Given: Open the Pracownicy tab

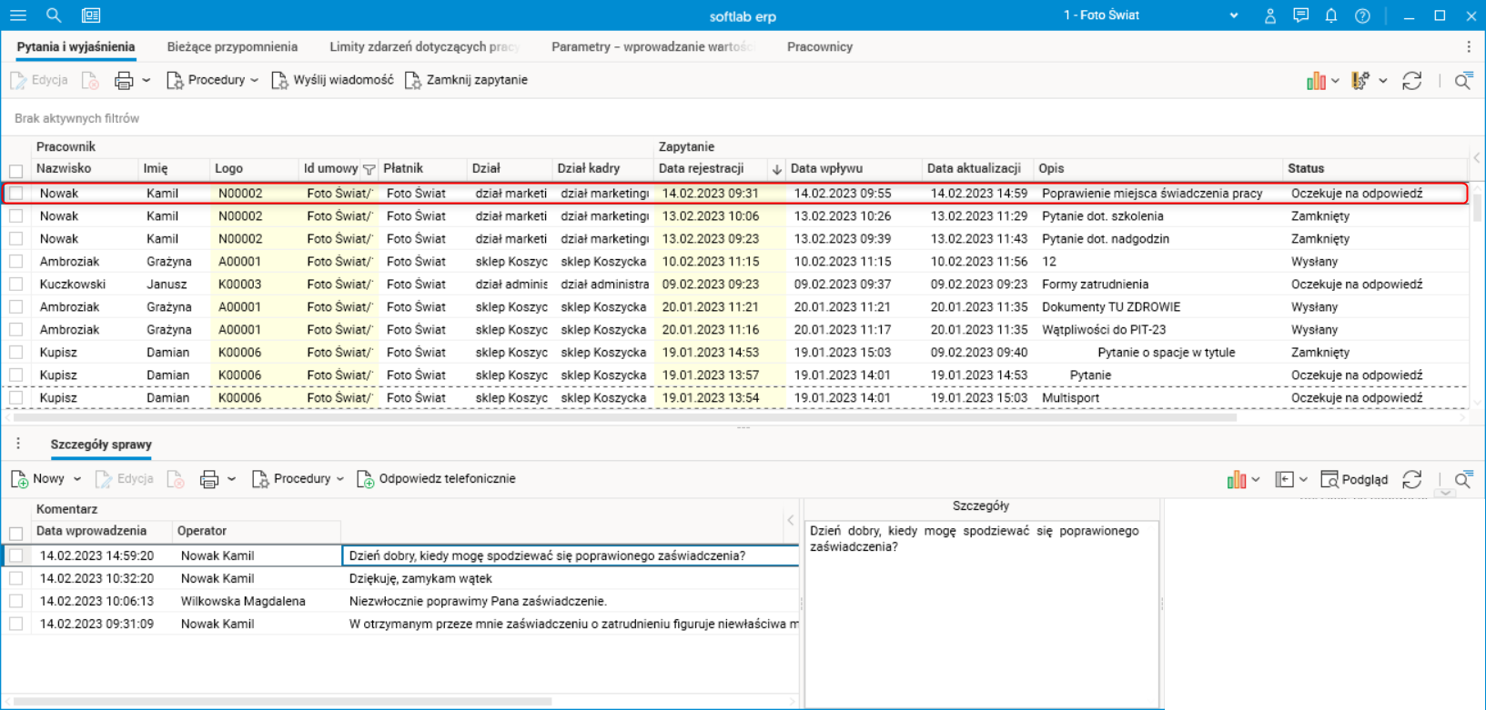Looking at the screenshot, I should (819, 47).
